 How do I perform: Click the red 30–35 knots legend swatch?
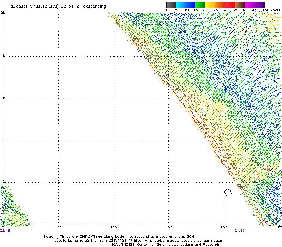(230, 5)
